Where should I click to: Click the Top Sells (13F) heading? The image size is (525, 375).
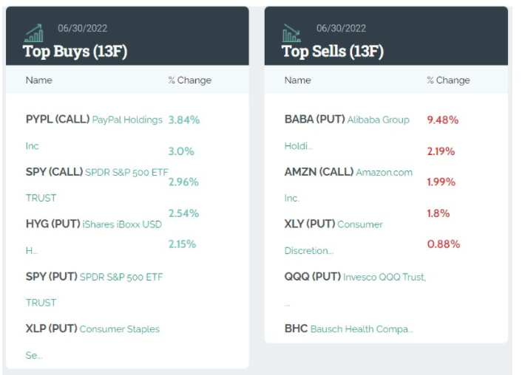(x=332, y=52)
